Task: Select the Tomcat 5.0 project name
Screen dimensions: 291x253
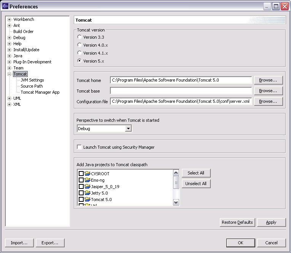Action: pos(101,200)
